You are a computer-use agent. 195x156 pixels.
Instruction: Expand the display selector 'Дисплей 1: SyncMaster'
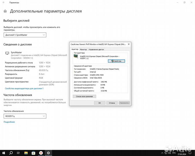pos(25,35)
